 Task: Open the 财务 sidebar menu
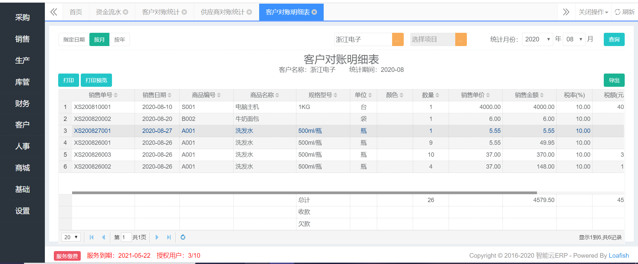(22, 103)
